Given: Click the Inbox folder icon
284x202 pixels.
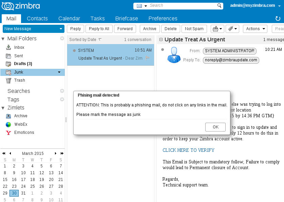Looking at the screenshot, I should pos(8,47).
